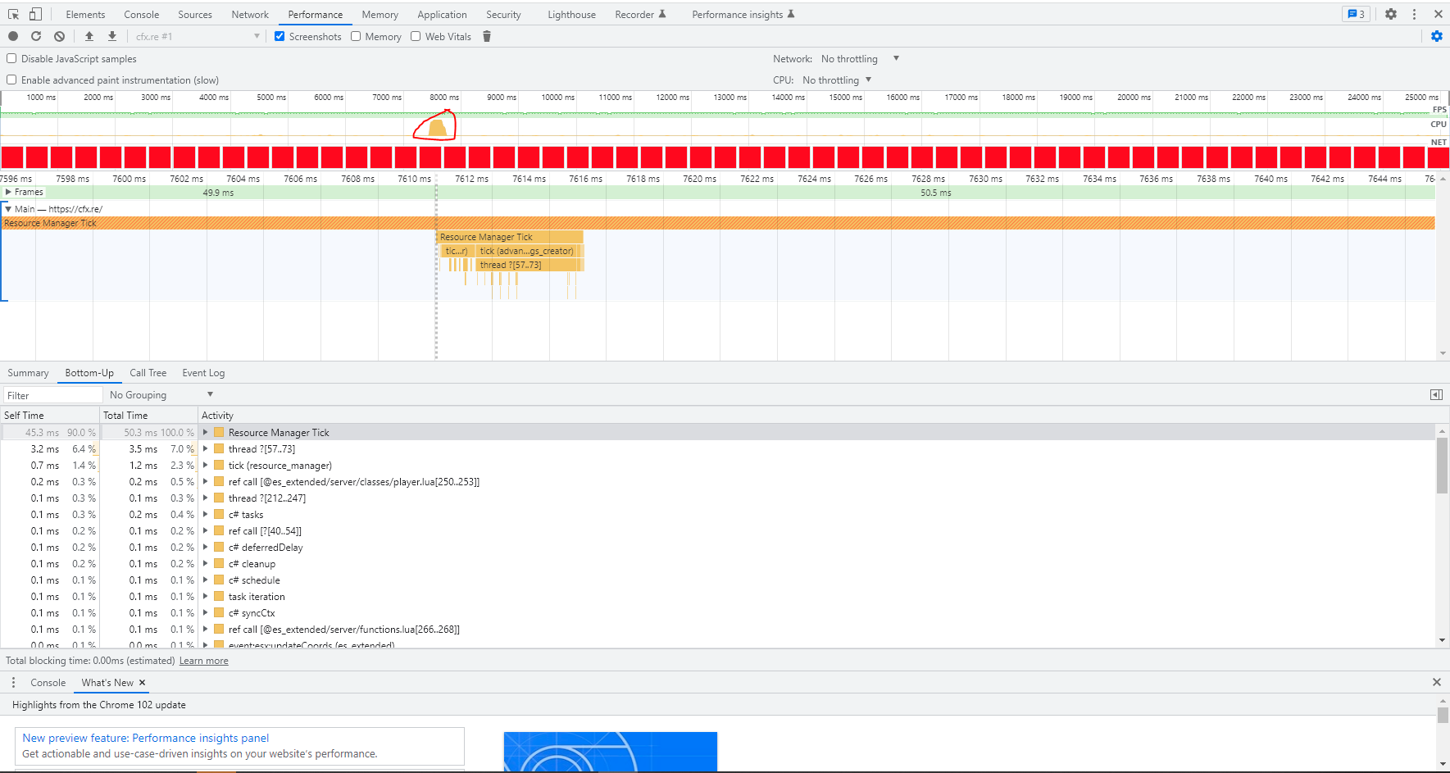Expand the c# tasks row
Image resolution: width=1450 pixels, height=773 pixels.
pyautogui.click(x=206, y=514)
